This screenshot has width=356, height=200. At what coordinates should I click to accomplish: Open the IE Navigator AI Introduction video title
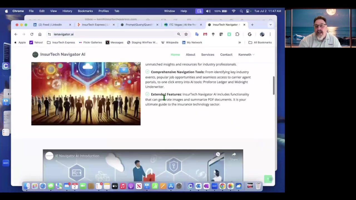(x=77, y=156)
